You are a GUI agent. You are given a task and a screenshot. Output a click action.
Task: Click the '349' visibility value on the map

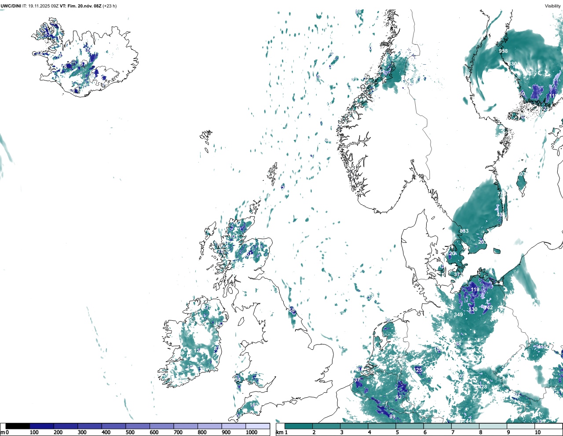(458, 315)
